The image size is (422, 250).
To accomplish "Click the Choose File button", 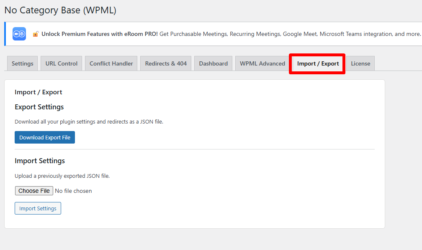I will pyautogui.click(x=34, y=191).
